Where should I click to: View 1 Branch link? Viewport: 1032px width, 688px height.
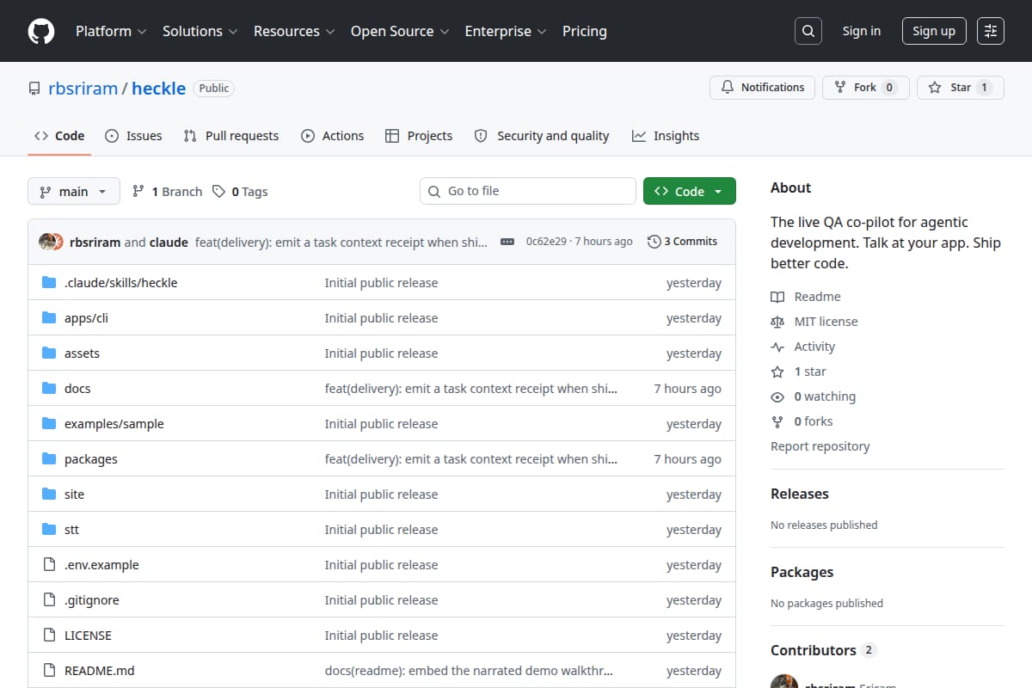pos(167,192)
